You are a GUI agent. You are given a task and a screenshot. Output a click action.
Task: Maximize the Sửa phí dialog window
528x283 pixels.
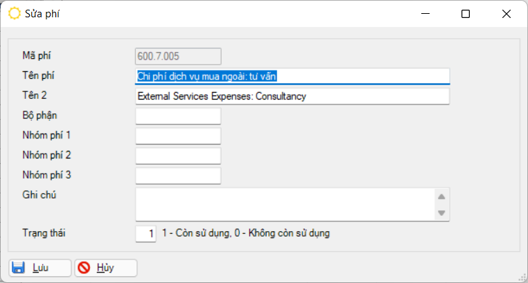pyautogui.click(x=466, y=14)
